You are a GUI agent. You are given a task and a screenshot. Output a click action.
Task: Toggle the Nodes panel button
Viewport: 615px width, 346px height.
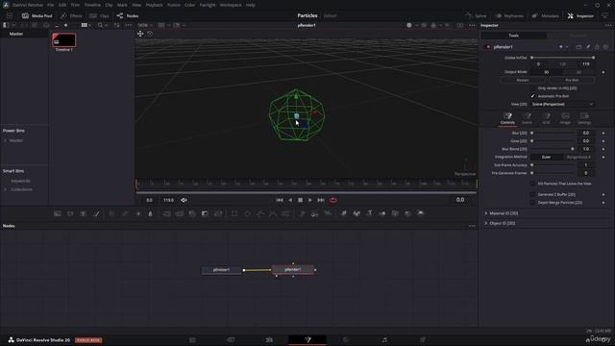(128, 15)
